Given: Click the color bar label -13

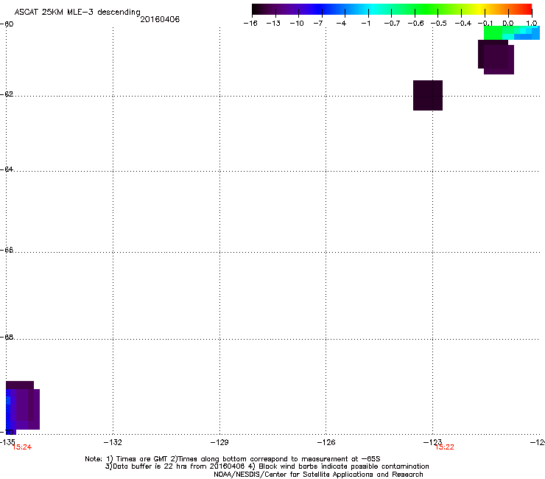Looking at the screenshot, I should [273, 24].
